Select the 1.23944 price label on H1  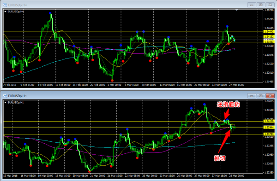[x=269, y=127]
